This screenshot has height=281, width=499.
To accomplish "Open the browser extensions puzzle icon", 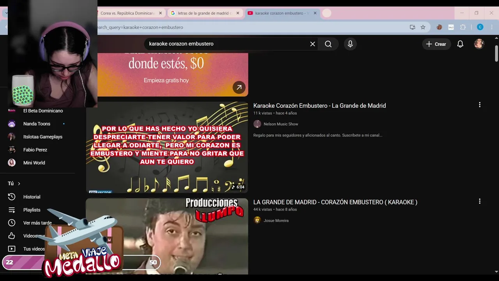I will point(463,27).
